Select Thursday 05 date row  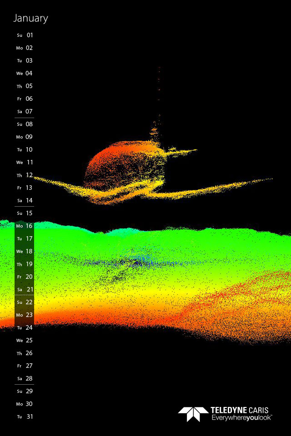(25, 86)
